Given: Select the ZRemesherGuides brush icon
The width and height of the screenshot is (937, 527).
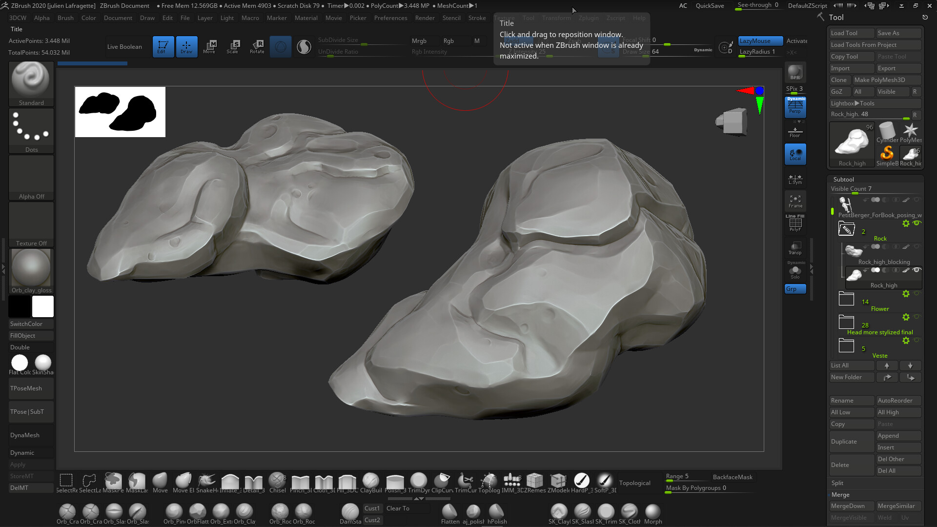Looking at the screenshot, I should point(535,483).
